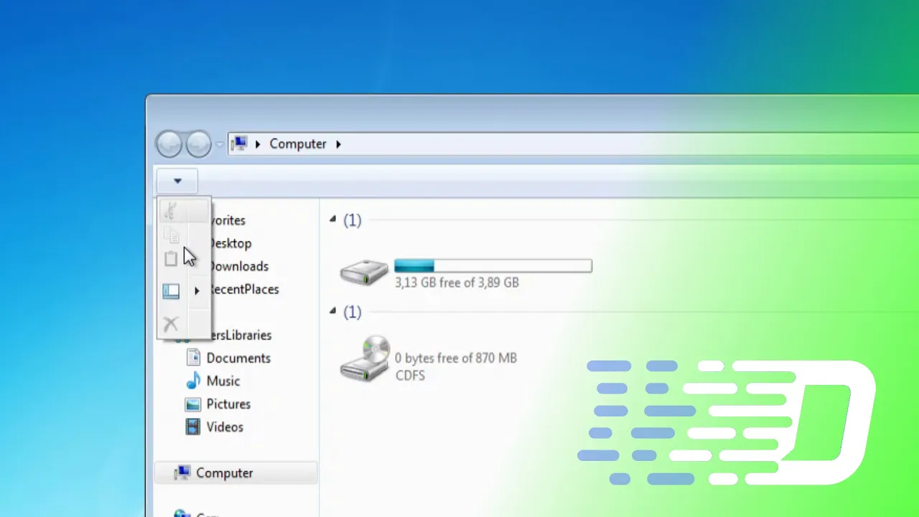The image size is (919, 517).
Task: Open the Videos library
Action: [x=225, y=427]
